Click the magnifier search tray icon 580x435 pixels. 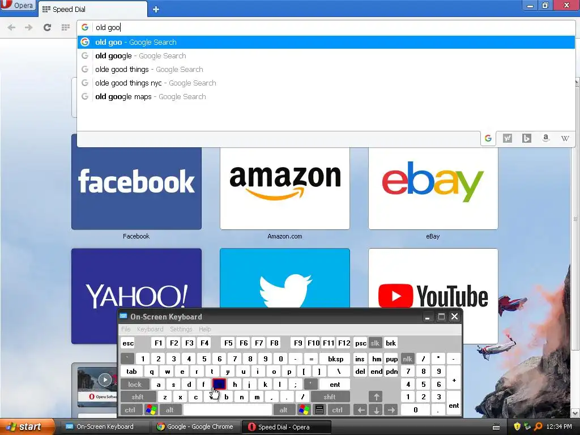(538, 427)
